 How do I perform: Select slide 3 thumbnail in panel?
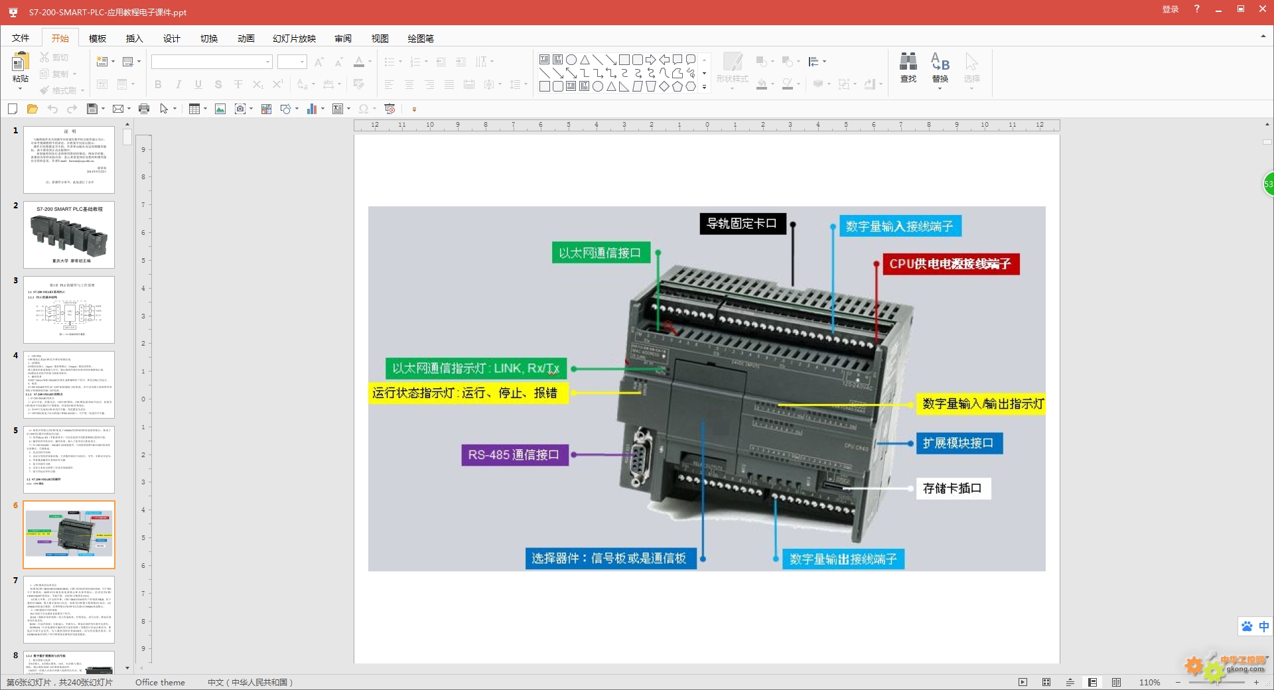pyautogui.click(x=69, y=309)
